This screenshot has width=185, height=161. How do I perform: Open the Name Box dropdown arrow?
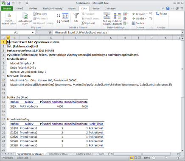(33, 33)
